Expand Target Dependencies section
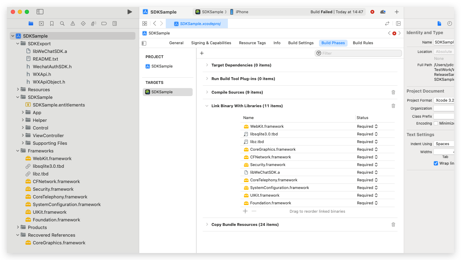461x260 pixels. 207,65
